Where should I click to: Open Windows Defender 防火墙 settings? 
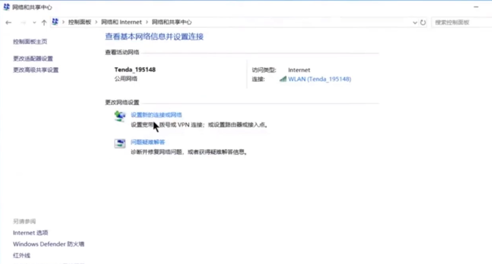pyautogui.click(x=49, y=244)
